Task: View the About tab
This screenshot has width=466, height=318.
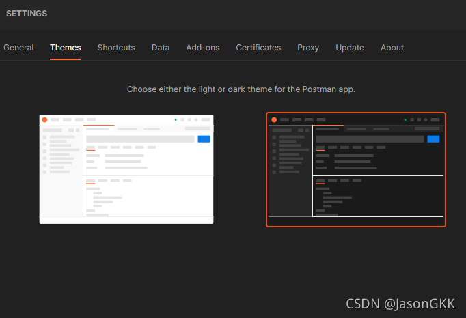Action: pyautogui.click(x=392, y=48)
